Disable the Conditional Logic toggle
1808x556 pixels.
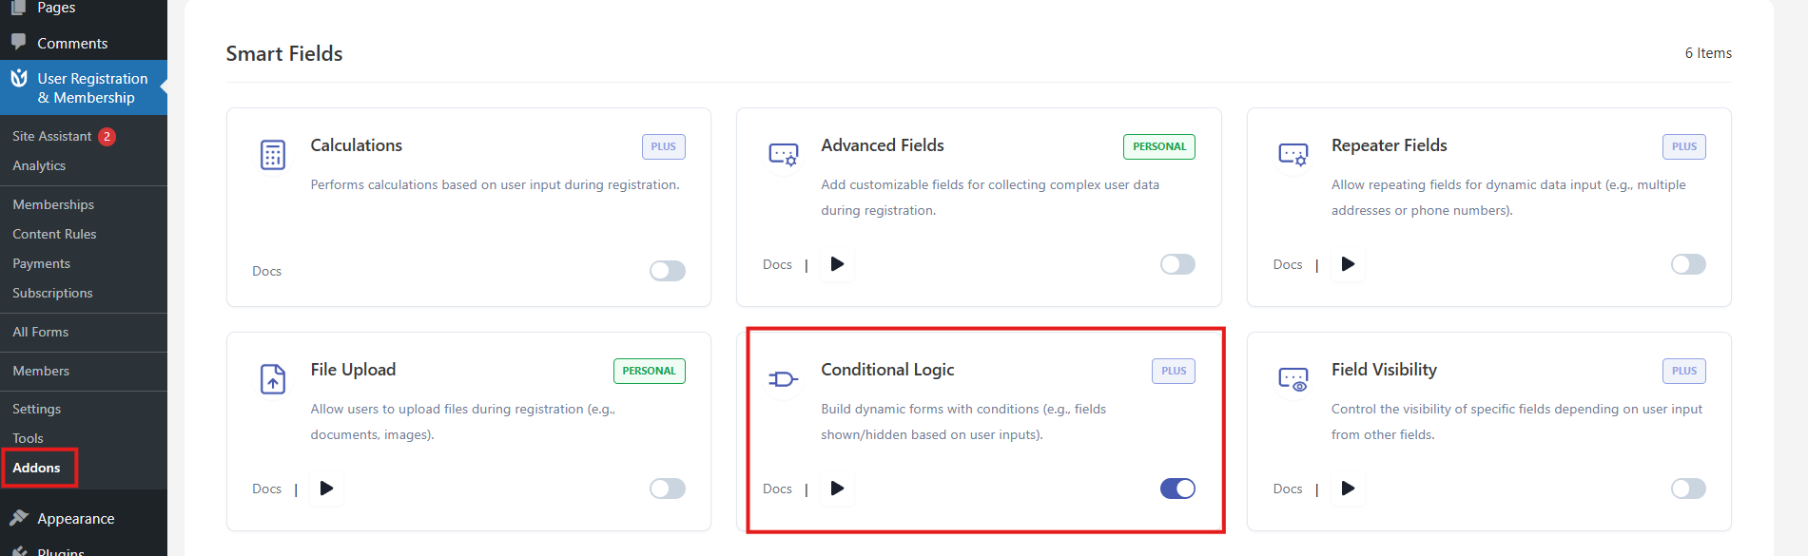point(1177,489)
